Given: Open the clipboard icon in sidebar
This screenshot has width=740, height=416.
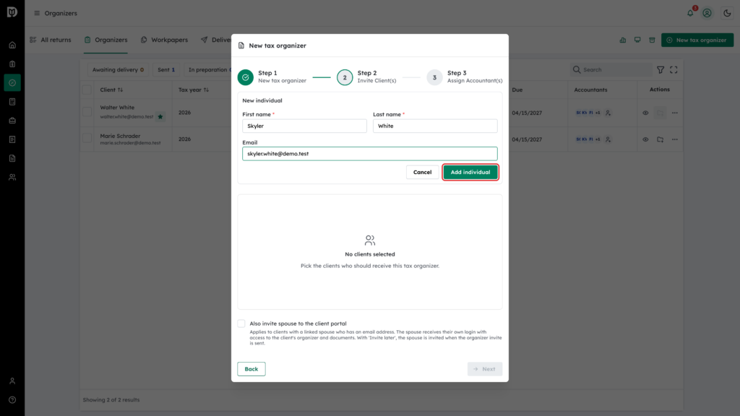Looking at the screenshot, I should coord(12,64).
